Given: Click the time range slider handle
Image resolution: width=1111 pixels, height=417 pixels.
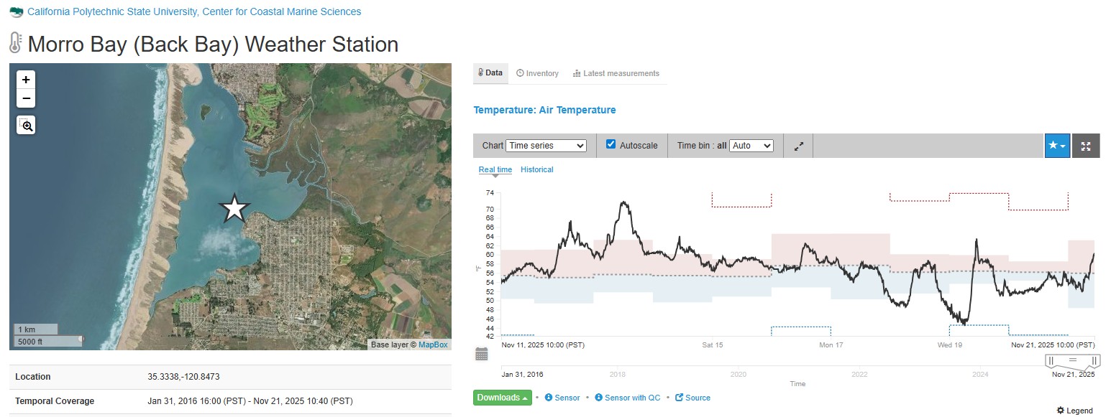Looking at the screenshot, I should point(1072,360).
